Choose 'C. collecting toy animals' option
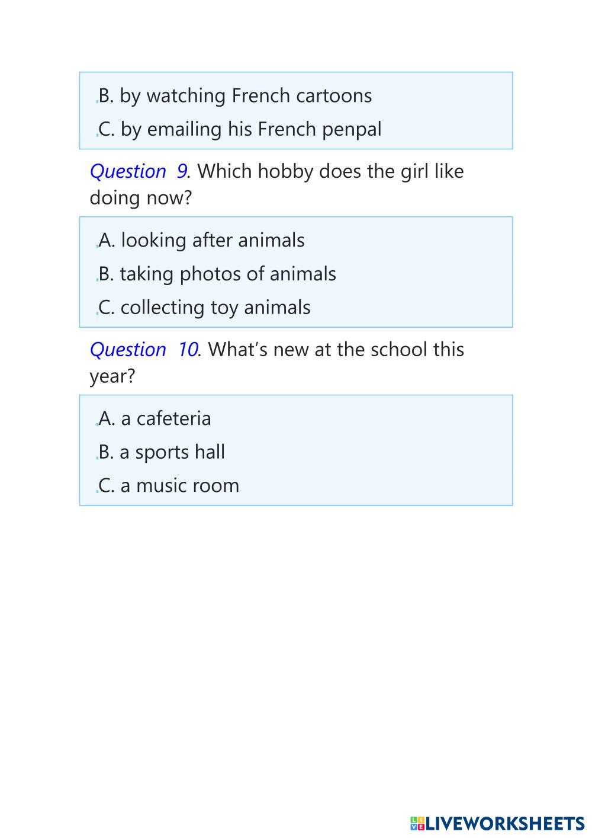592x838 pixels. coord(204,308)
